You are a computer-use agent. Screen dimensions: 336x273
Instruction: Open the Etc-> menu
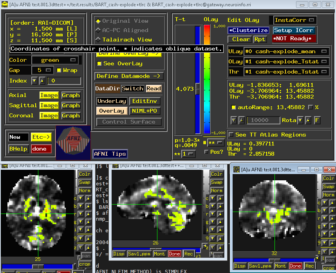(41, 137)
